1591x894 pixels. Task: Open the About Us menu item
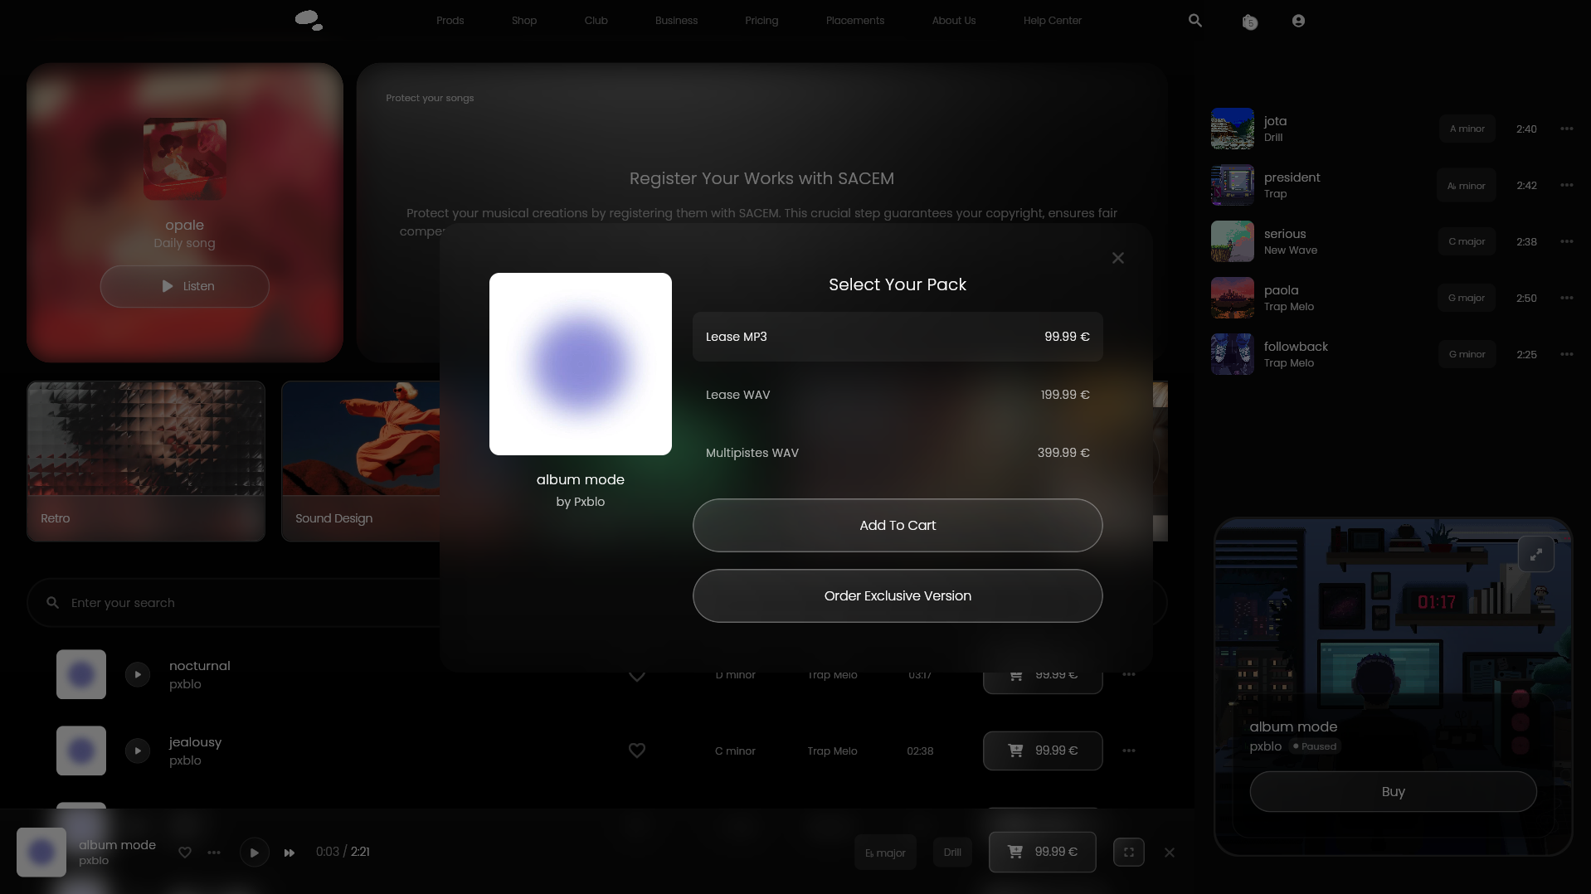[953, 21]
